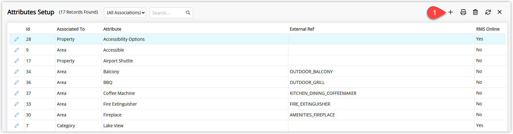
Task: Add a new attribute with plus icon
Action: click(450, 12)
